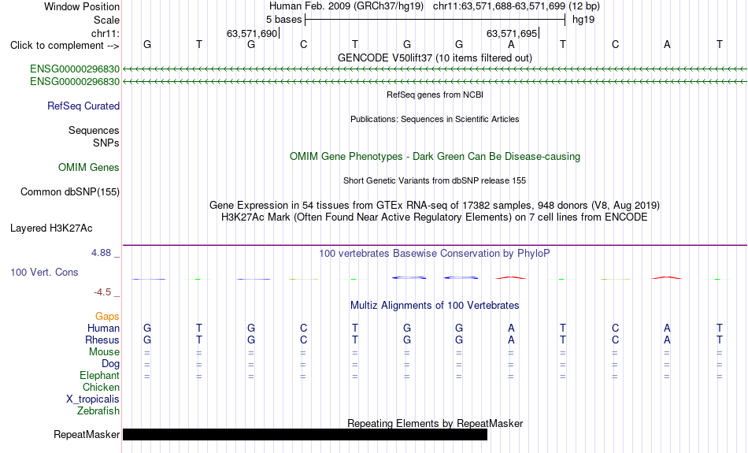Click the 63,571,690 coordinate marker
This screenshot has height=453, width=748.
pos(252,33)
